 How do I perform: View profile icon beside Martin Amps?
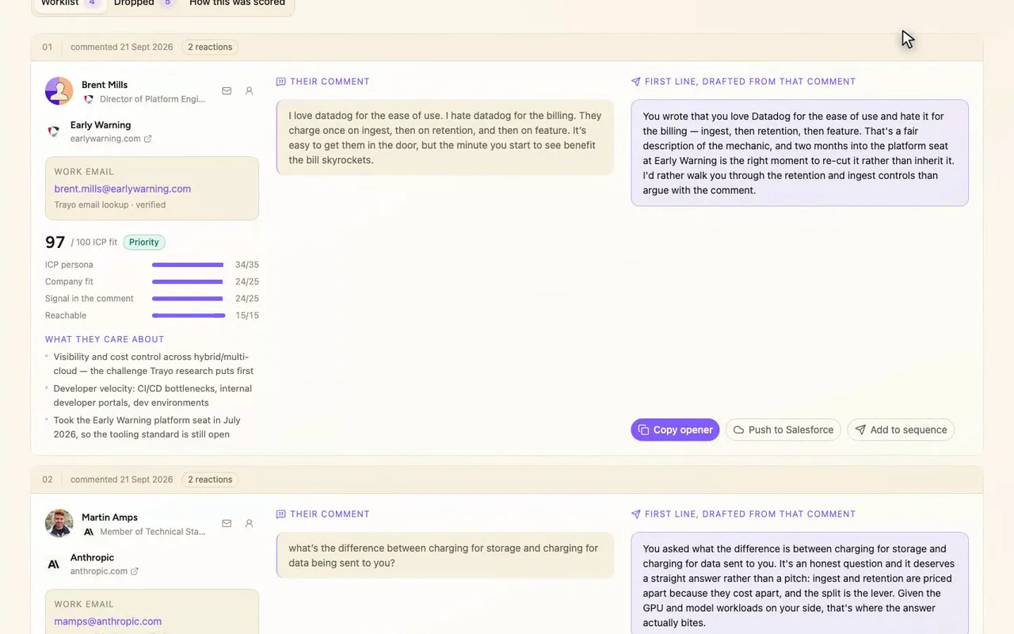point(249,524)
